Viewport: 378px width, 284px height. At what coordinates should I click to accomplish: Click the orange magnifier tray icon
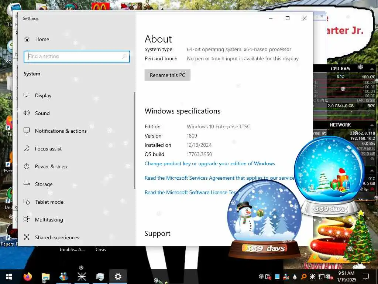click(304, 277)
